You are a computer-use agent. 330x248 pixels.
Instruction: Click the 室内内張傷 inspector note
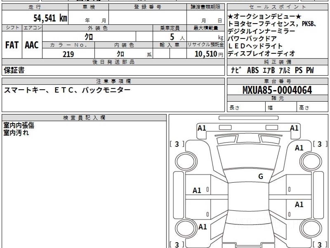(x=19, y=125)
